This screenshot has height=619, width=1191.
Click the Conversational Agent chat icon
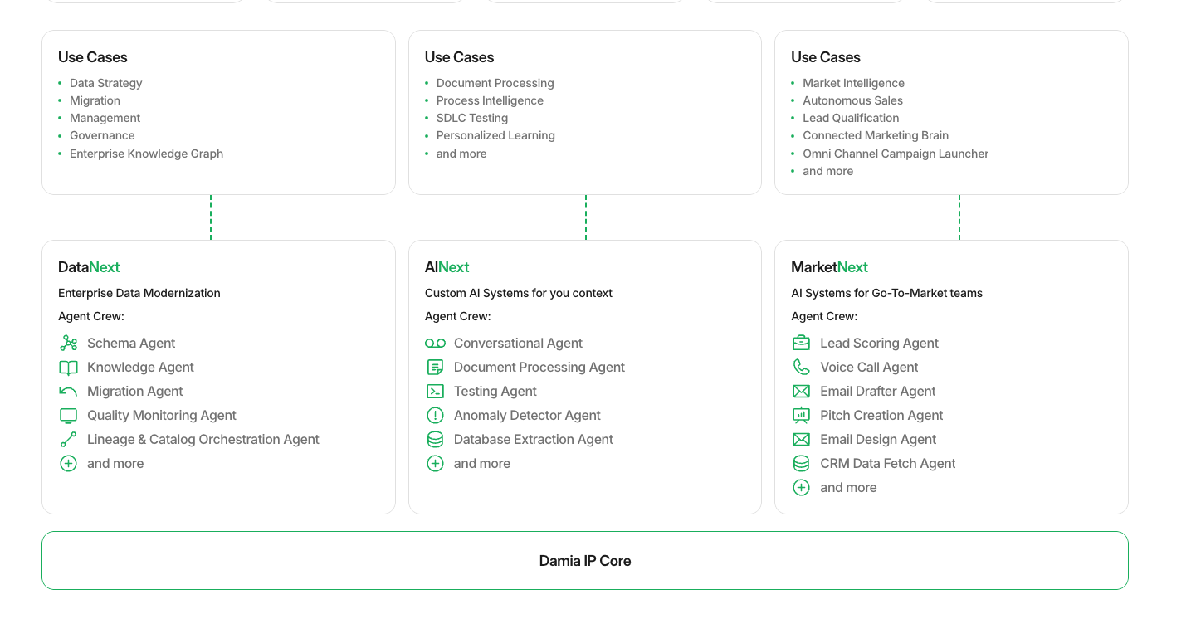(x=436, y=343)
